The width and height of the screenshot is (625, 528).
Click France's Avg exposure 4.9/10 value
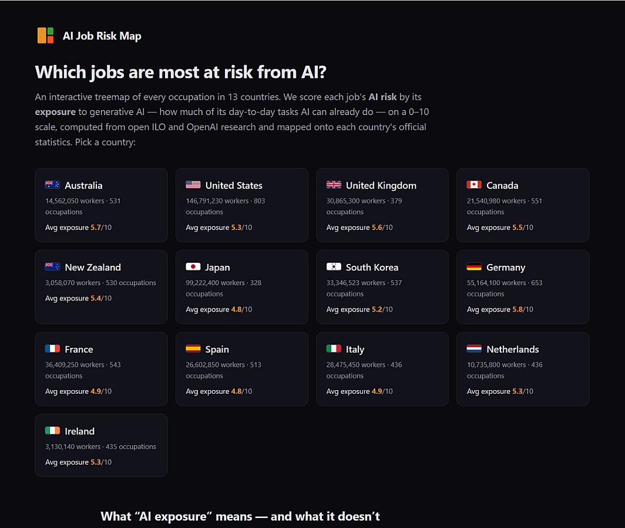click(x=78, y=392)
